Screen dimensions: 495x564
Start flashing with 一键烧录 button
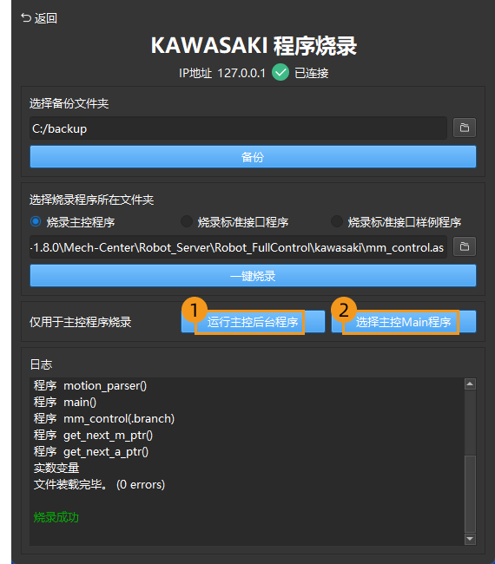tap(253, 276)
